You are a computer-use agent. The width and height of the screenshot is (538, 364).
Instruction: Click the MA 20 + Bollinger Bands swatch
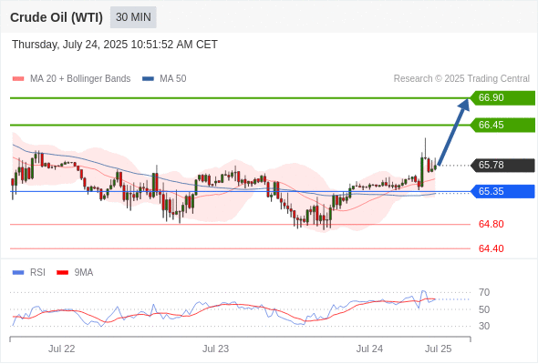pos(18,79)
